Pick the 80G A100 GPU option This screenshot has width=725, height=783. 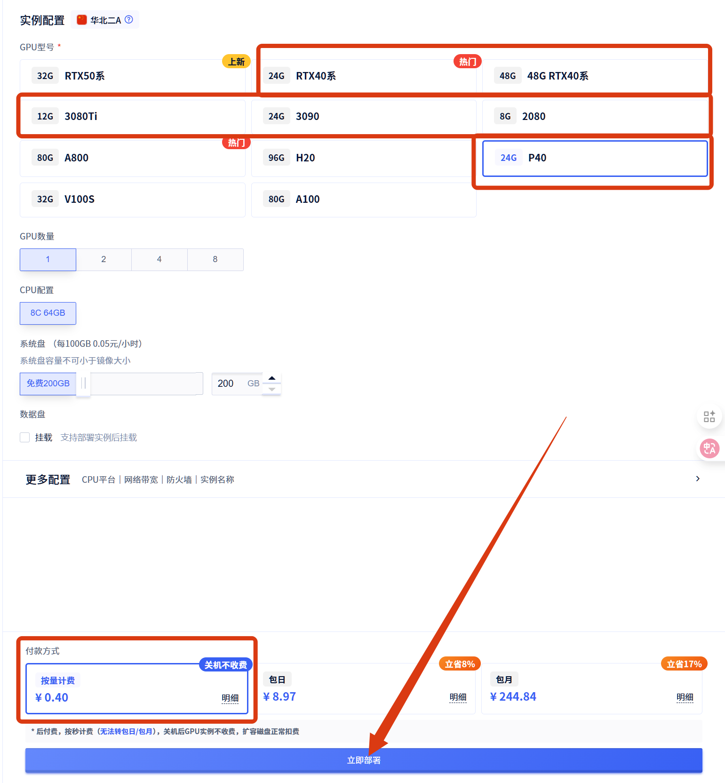pos(364,200)
